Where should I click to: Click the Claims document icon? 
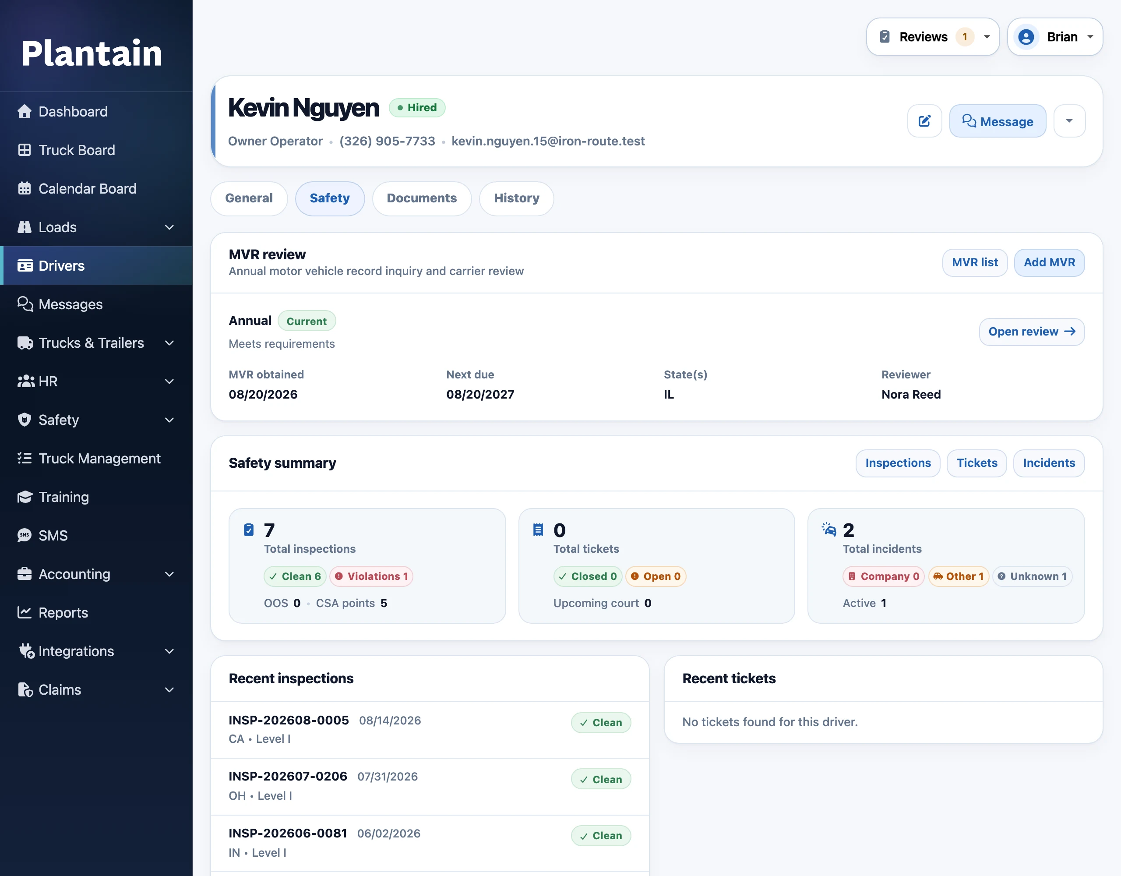pos(25,689)
